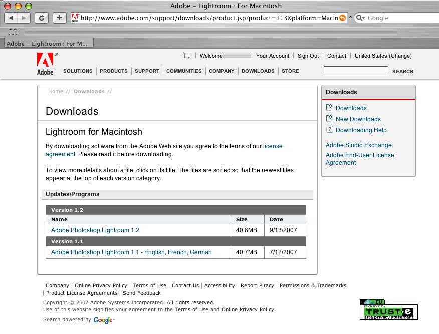This screenshot has height=334, width=439.
Task: Click the Contact link in header
Action: pyautogui.click(x=337, y=56)
